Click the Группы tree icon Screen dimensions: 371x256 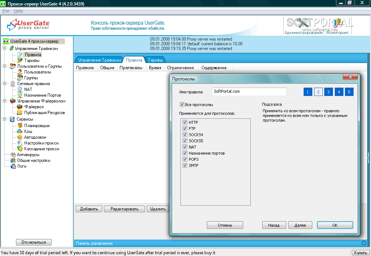20,78
